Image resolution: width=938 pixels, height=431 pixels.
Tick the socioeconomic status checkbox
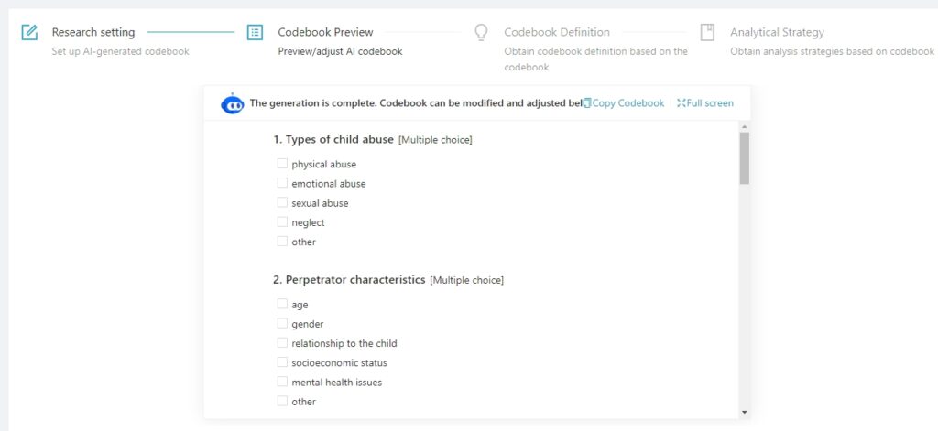coord(282,362)
